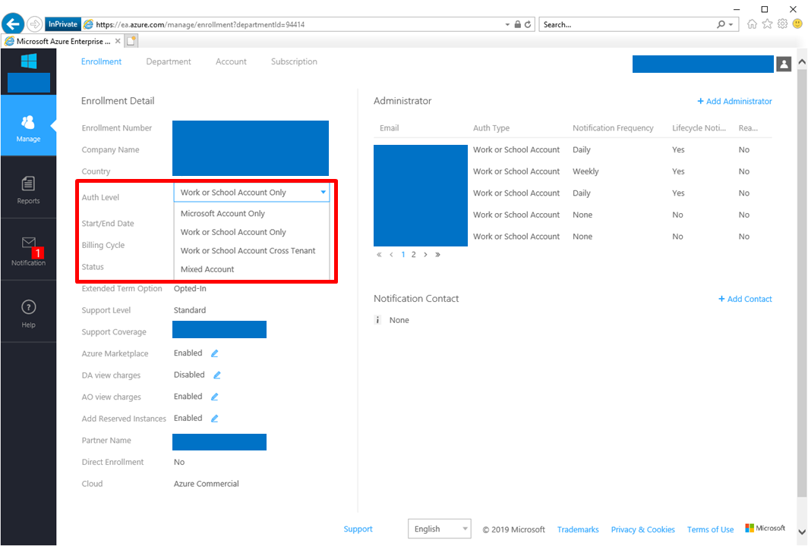Open the Help question mark icon

pyautogui.click(x=28, y=307)
